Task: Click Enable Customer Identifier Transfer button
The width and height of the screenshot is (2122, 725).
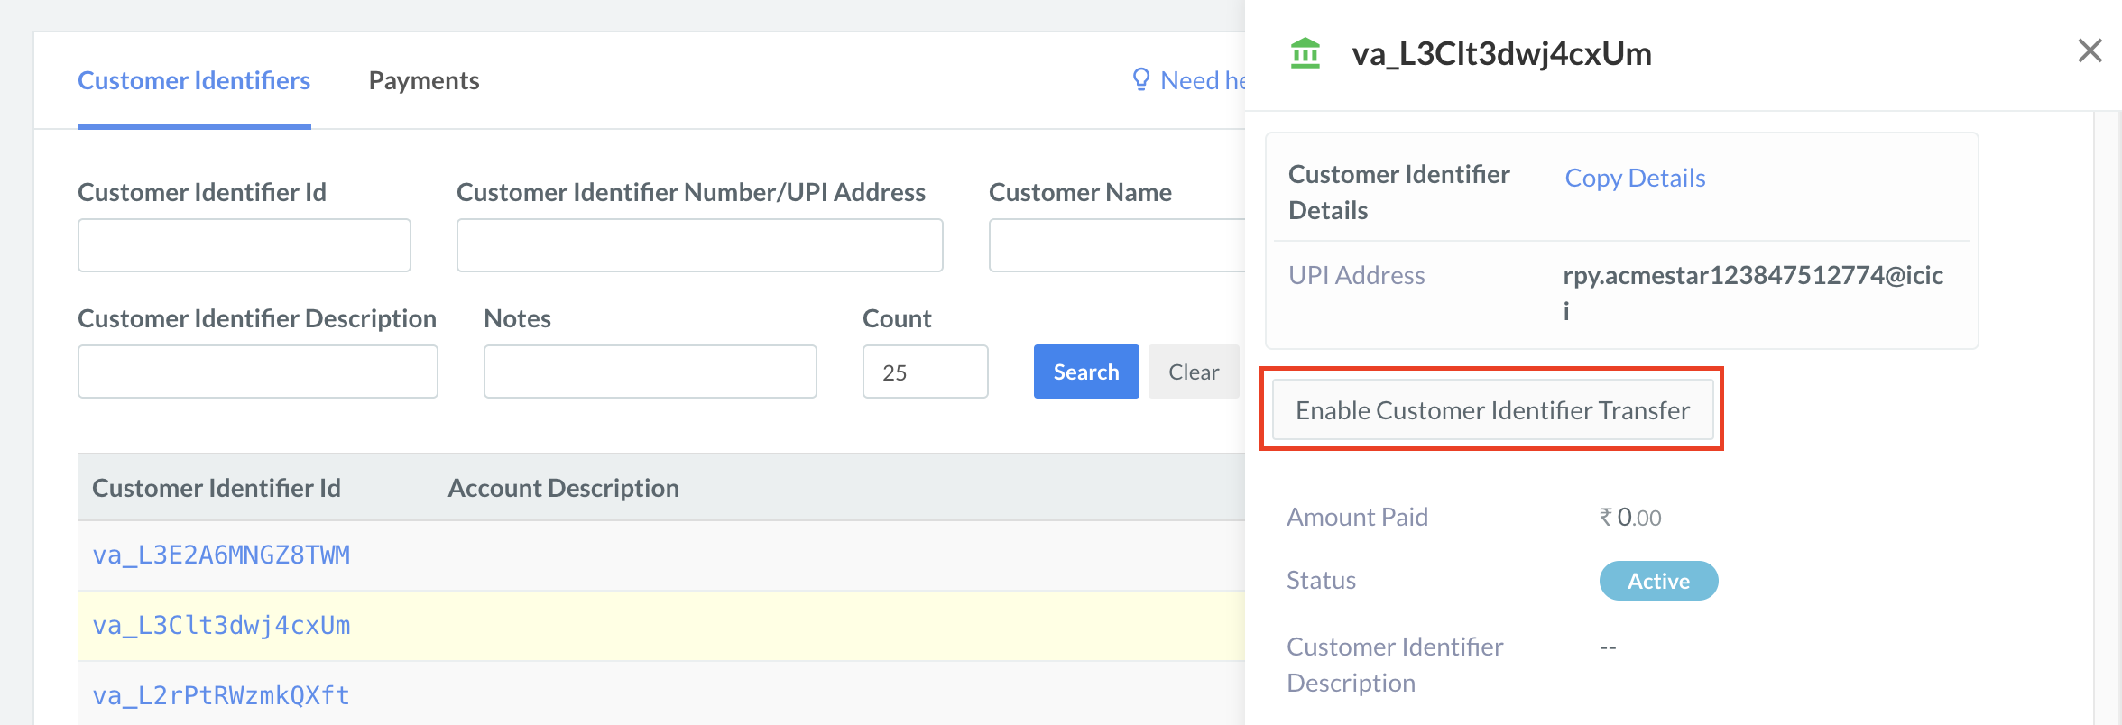Action: [1493, 410]
